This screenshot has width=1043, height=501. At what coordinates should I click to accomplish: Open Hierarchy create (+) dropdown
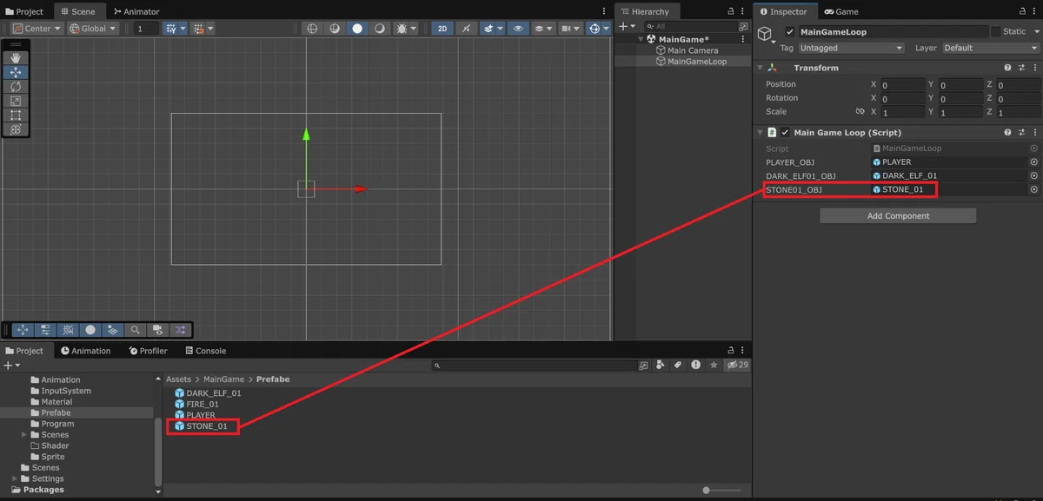tap(627, 27)
